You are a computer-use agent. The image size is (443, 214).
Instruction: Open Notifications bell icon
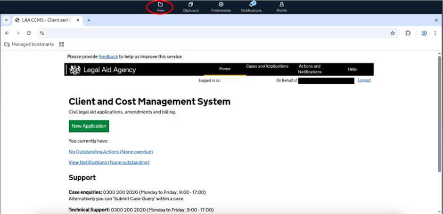(251, 7)
